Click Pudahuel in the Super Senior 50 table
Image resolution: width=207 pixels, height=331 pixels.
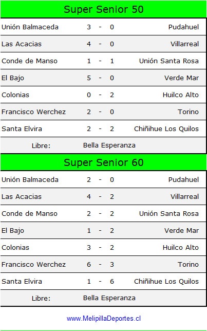coord(183,27)
